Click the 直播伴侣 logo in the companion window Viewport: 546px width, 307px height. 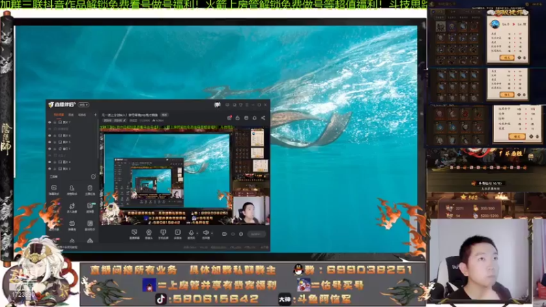62,104
